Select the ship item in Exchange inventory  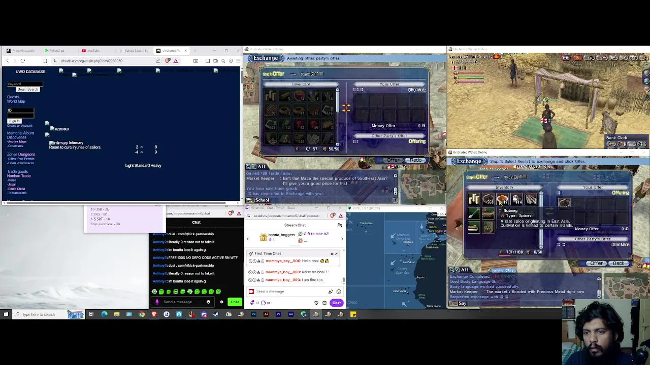(474, 227)
